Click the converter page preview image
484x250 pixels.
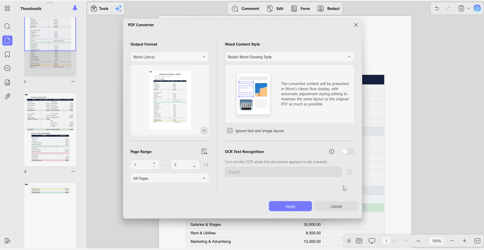(x=170, y=100)
